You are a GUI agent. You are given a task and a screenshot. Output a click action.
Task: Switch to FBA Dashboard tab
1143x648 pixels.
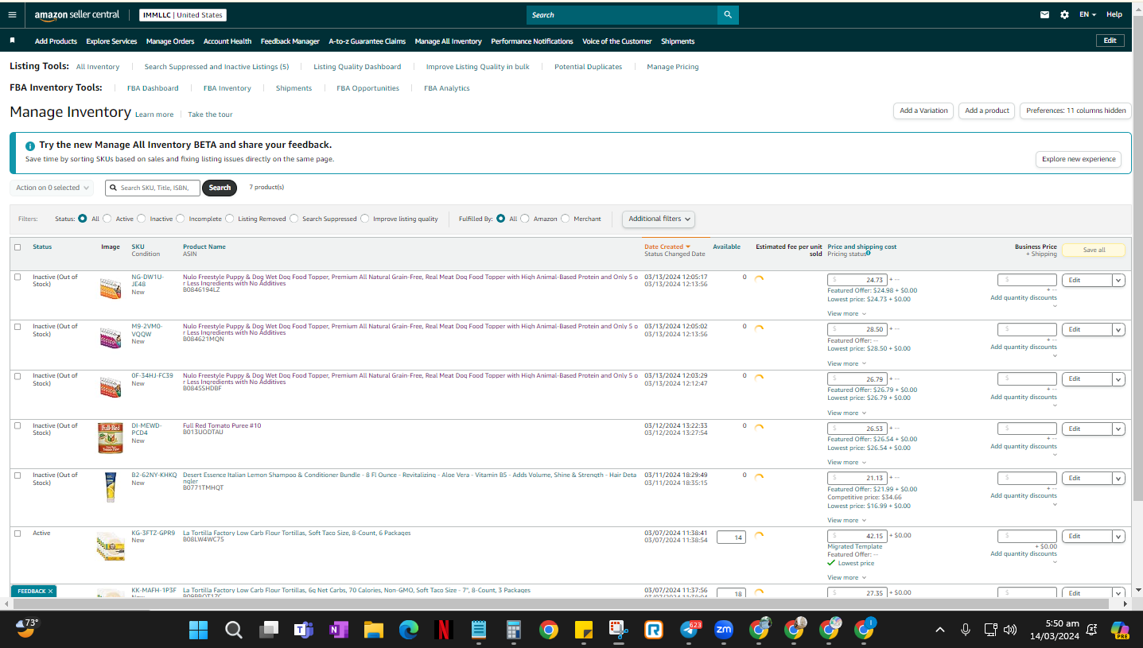[153, 88]
